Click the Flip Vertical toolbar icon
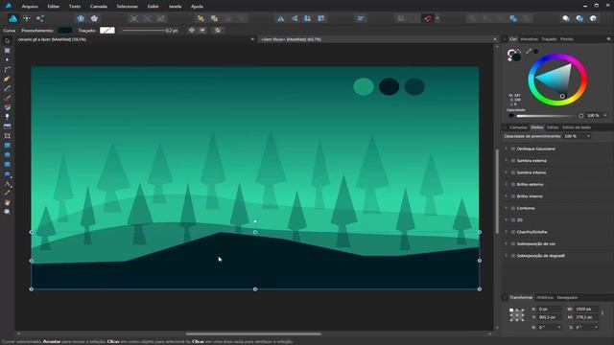This screenshot has width=614, height=345. pyautogui.click(x=295, y=18)
